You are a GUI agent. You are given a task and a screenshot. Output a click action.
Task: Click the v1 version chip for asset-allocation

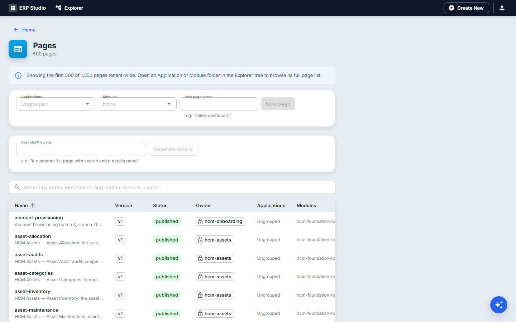[x=120, y=240]
